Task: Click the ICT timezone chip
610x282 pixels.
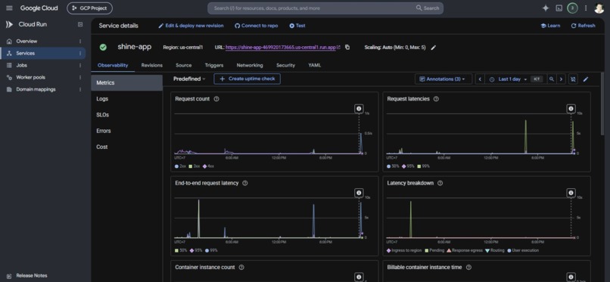Action: click(537, 79)
